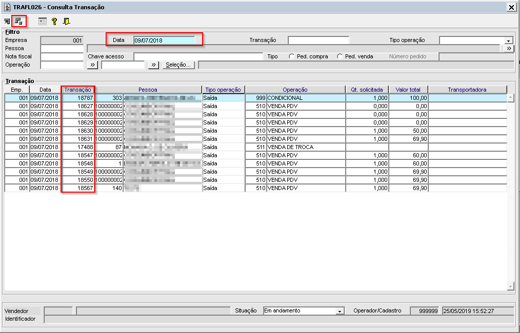Click the Data field with 09/07/2018
This screenshot has height=333, width=520.
(x=165, y=40)
